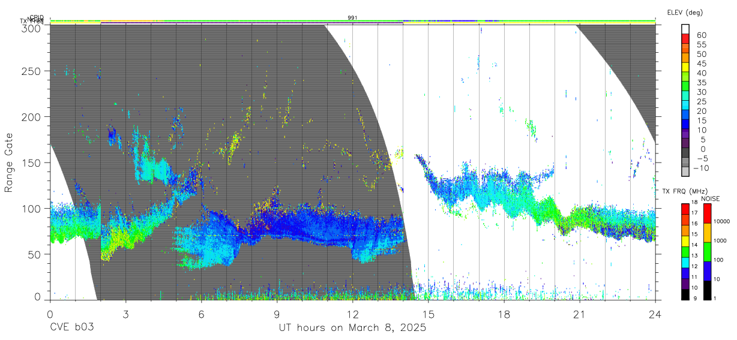The image size is (737, 340).
Task: Click the black bottom segment of TX FRQ bar
Action: click(x=685, y=294)
